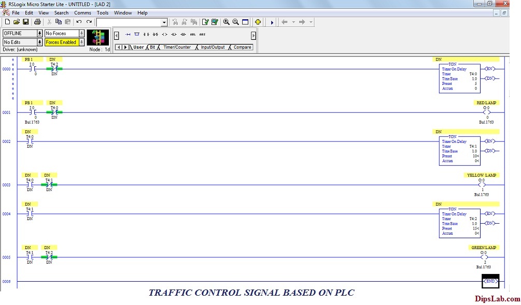The width and height of the screenshot is (521, 305).
Task: Insert a new rung from instruction toolbar
Action: [128, 34]
